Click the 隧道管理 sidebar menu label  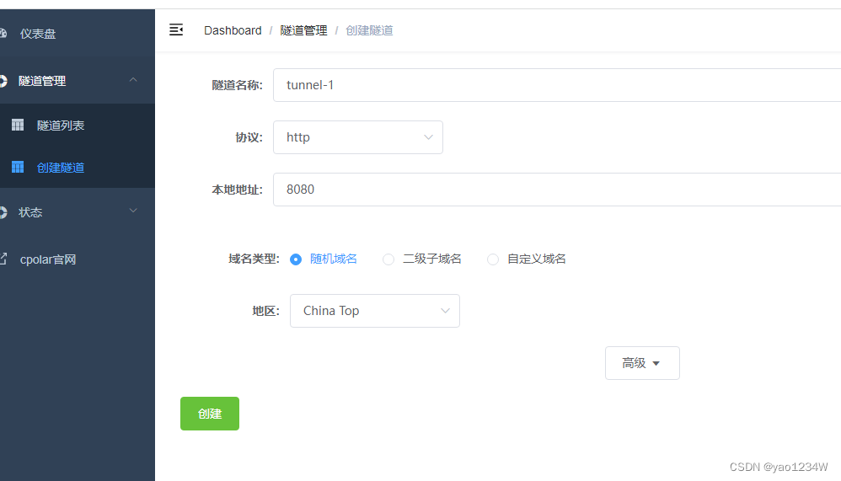(x=42, y=81)
